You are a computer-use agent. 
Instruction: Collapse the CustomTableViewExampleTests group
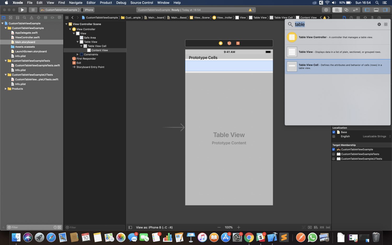5,61
